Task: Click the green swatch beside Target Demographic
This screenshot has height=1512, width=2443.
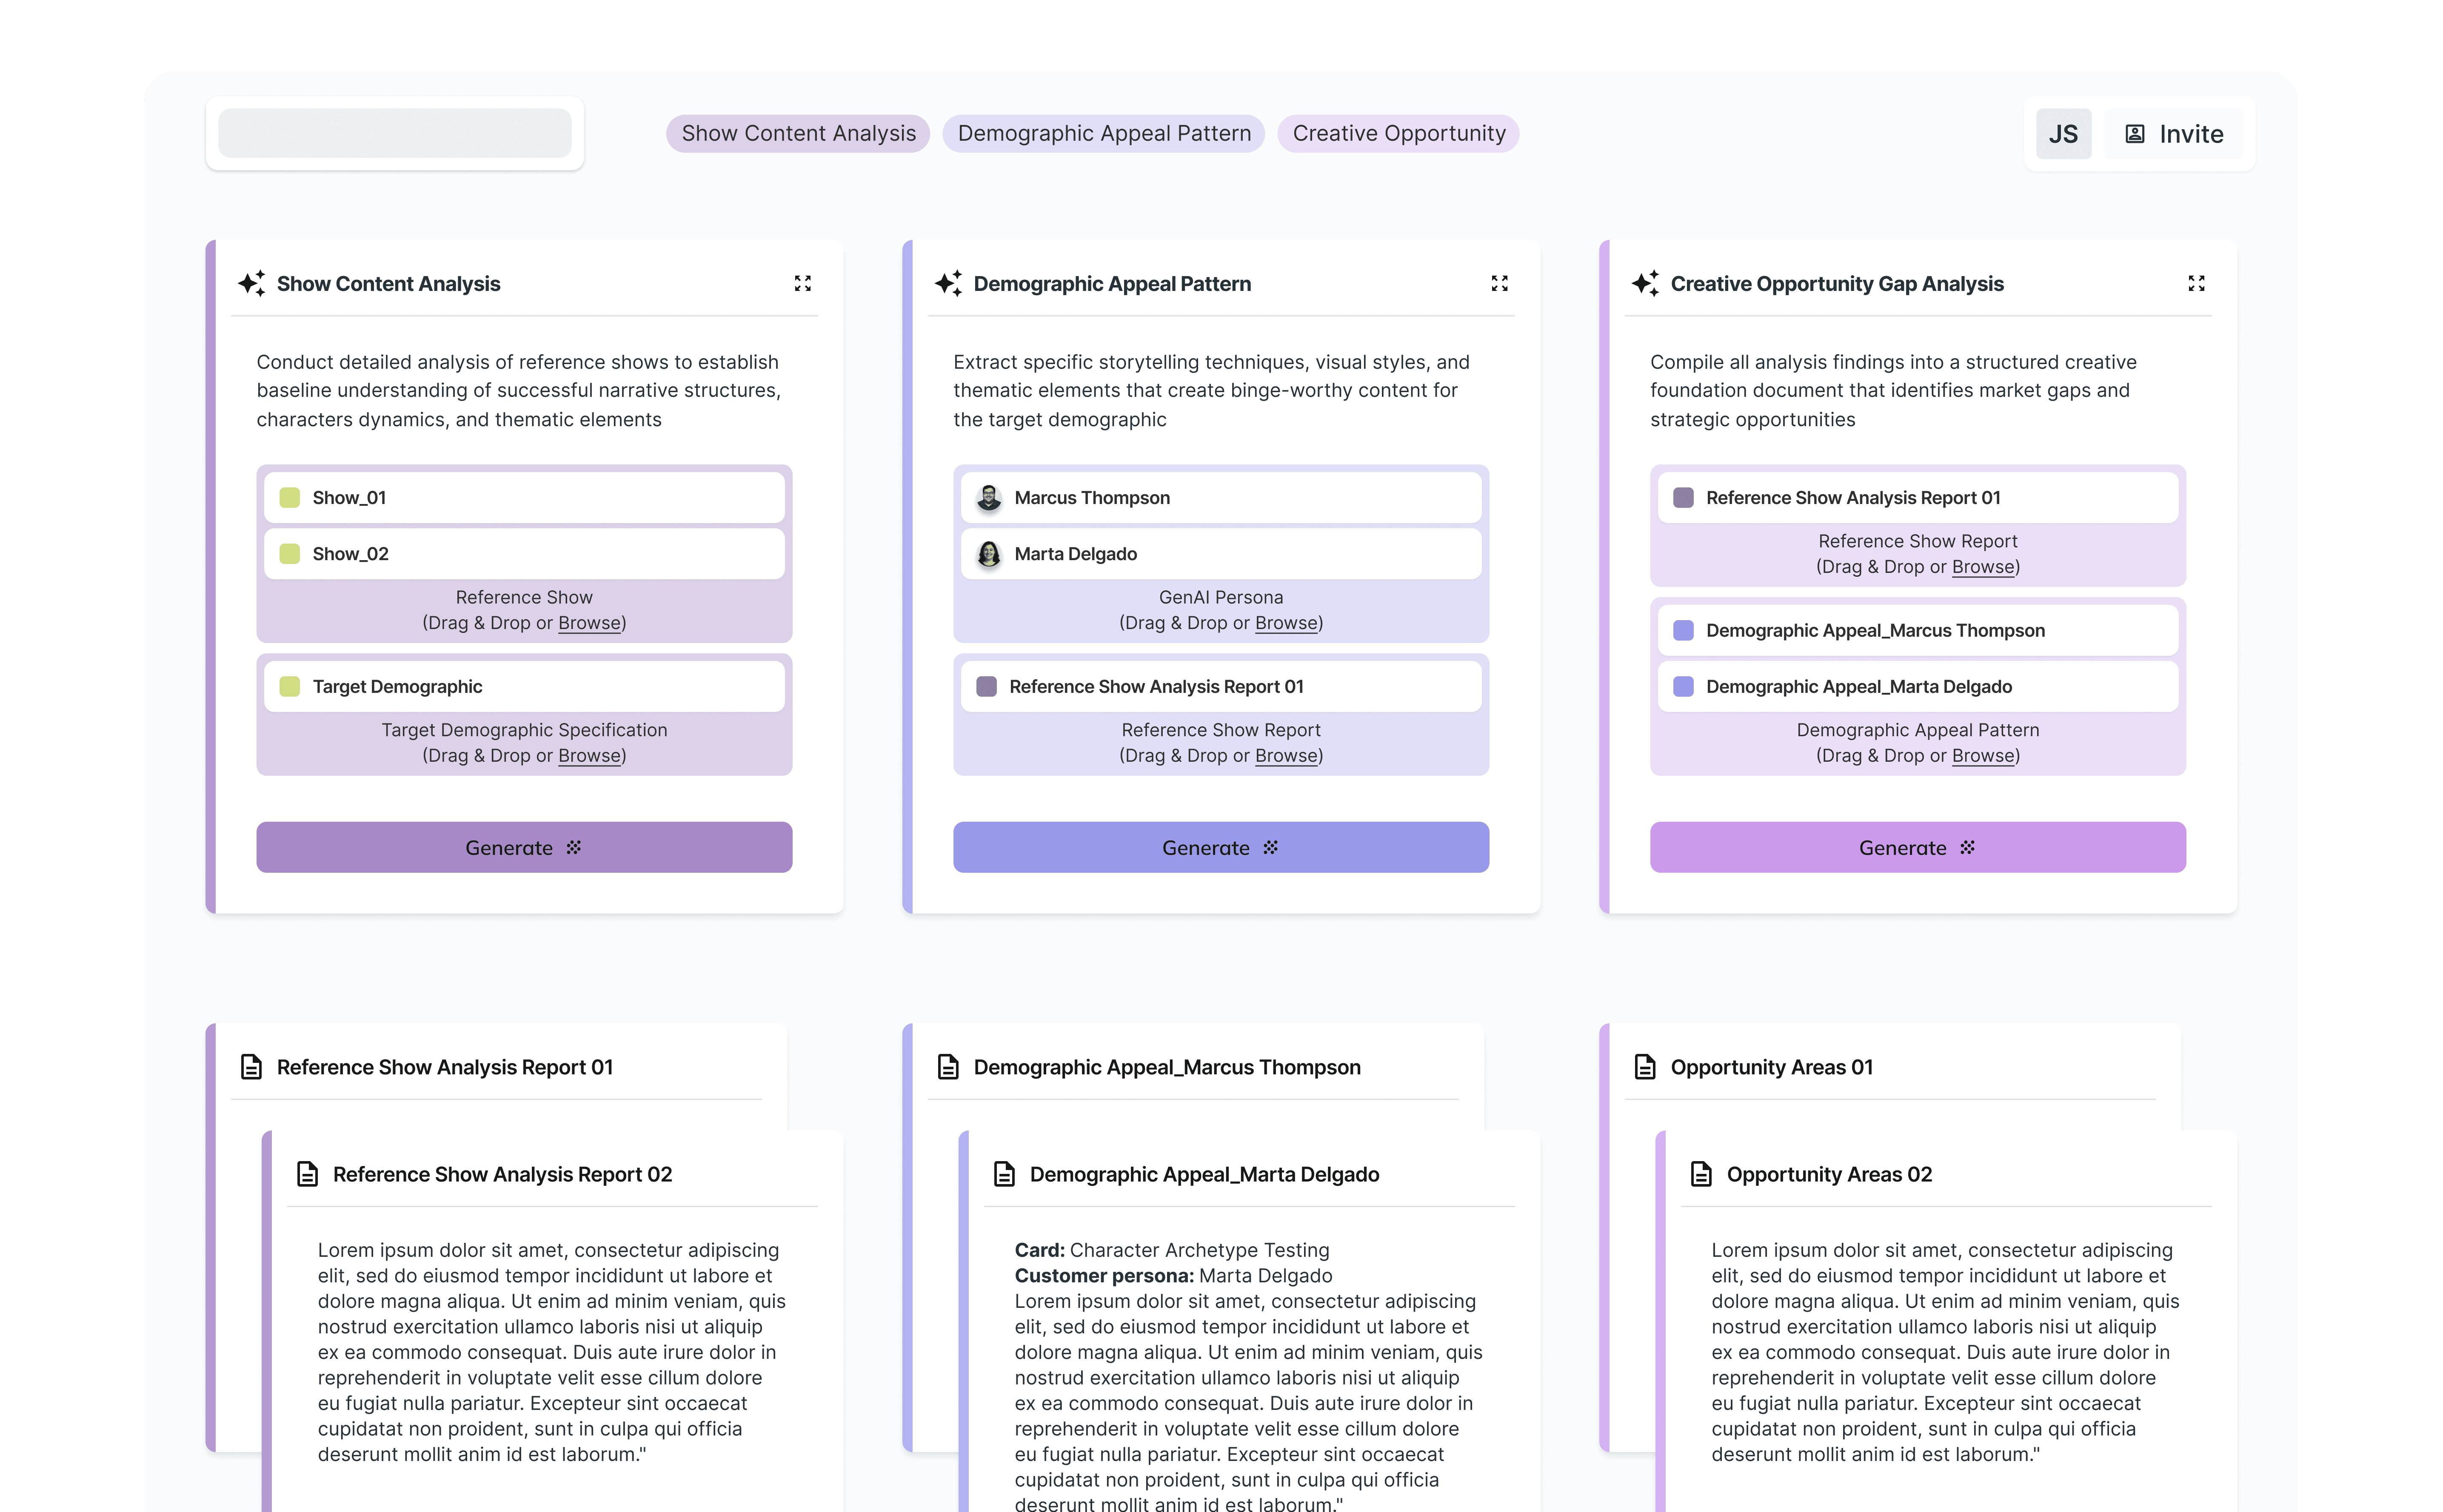Action: [289, 686]
